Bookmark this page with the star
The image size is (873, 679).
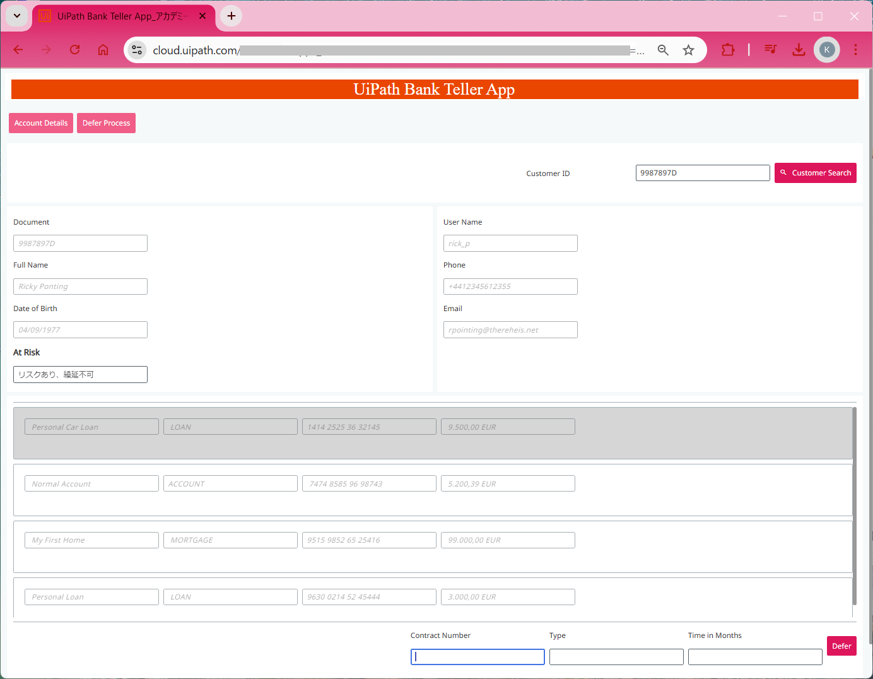point(688,50)
